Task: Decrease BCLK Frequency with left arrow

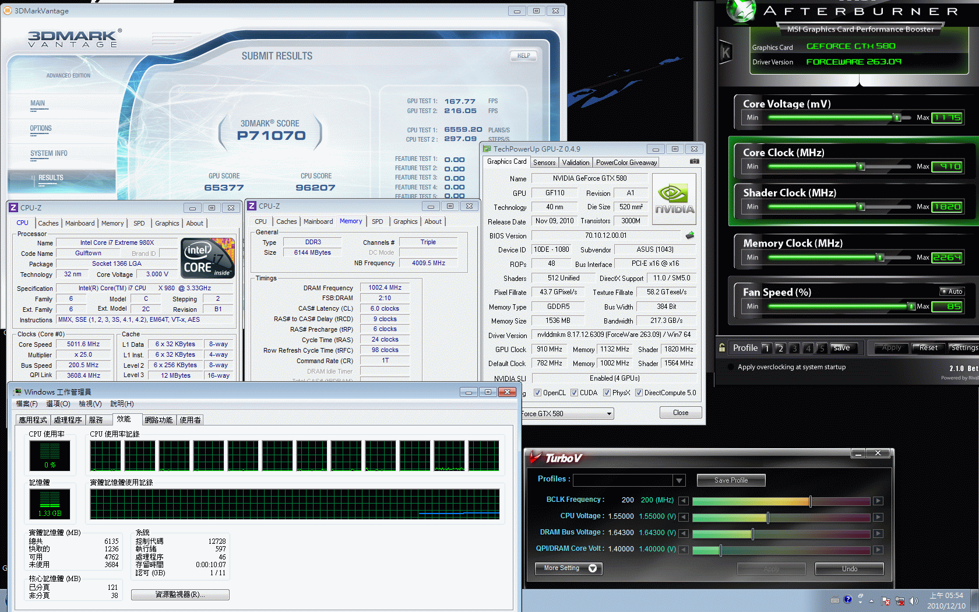Action: point(684,501)
